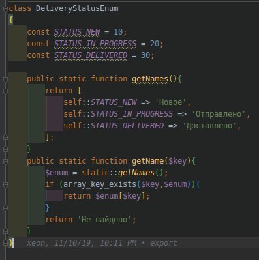Click the string 'Отправлено'
This screenshot has height=260, width=259.
tap(219, 114)
